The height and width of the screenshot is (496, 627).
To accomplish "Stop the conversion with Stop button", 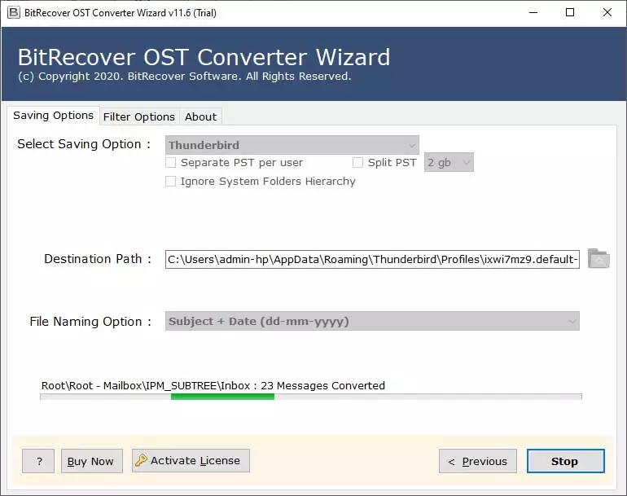I will [x=565, y=461].
